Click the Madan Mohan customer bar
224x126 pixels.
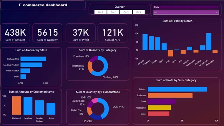[40, 107]
